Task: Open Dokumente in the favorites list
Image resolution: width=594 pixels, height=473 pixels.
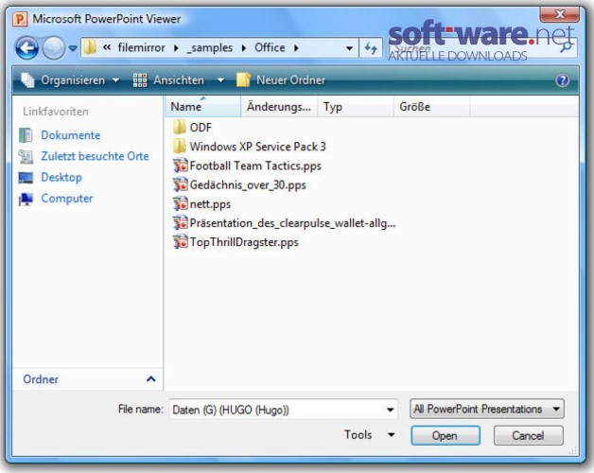Action: click(70, 135)
